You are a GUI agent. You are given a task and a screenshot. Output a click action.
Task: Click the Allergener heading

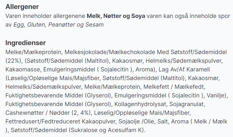[x=22, y=7]
